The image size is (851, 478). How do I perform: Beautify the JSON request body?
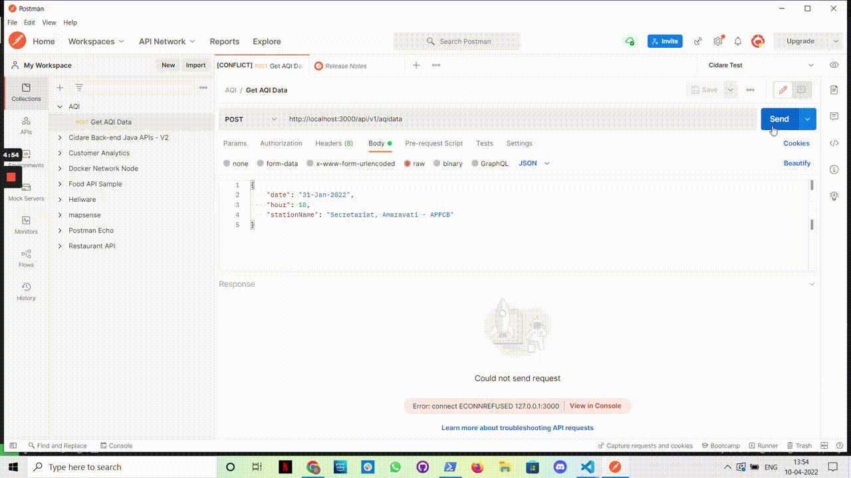(797, 163)
